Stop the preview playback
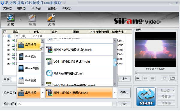The image size is (180, 111). [x=152, y=79]
